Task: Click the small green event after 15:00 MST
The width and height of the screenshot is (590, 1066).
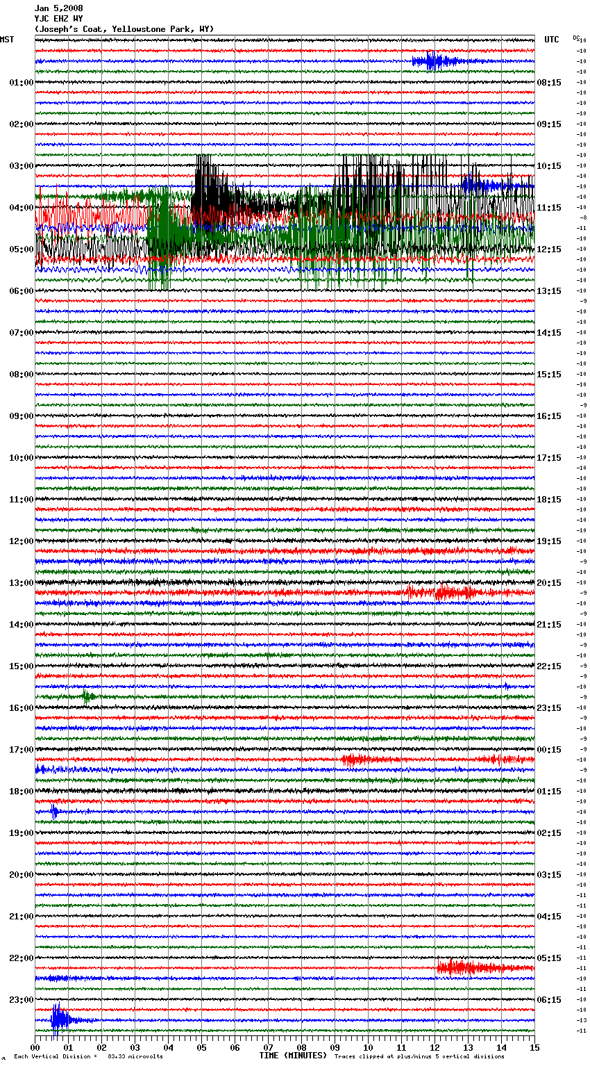Action: tap(88, 696)
